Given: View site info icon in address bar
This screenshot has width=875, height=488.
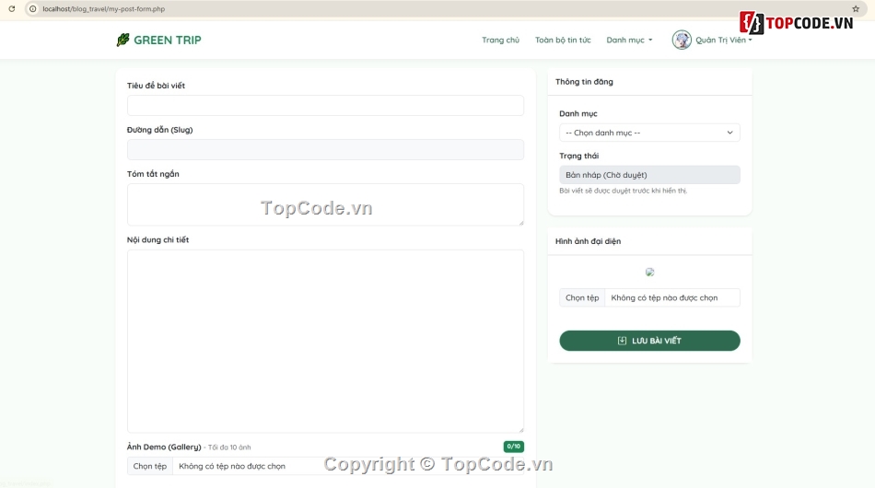Looking at the screenshot, I should coord(33,9).
